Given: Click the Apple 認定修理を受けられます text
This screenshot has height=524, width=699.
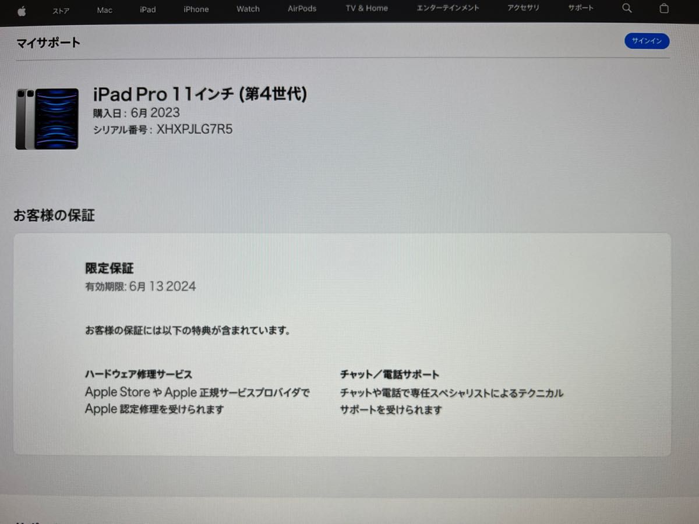Looking at the screenshot, I should (154, 409).
